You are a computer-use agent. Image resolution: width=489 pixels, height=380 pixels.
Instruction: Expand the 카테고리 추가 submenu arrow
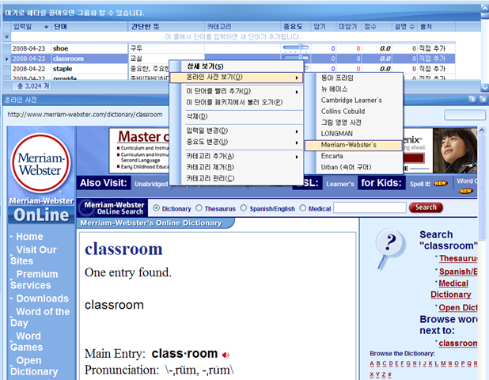(x=297, y=157)
